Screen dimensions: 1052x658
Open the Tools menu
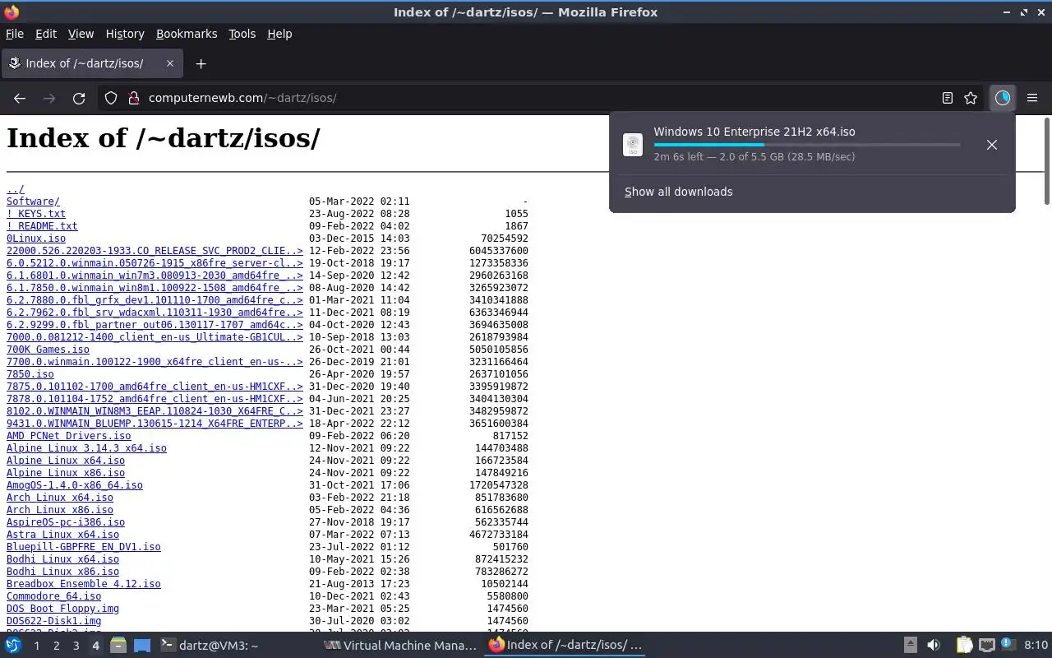click(242, 34)
